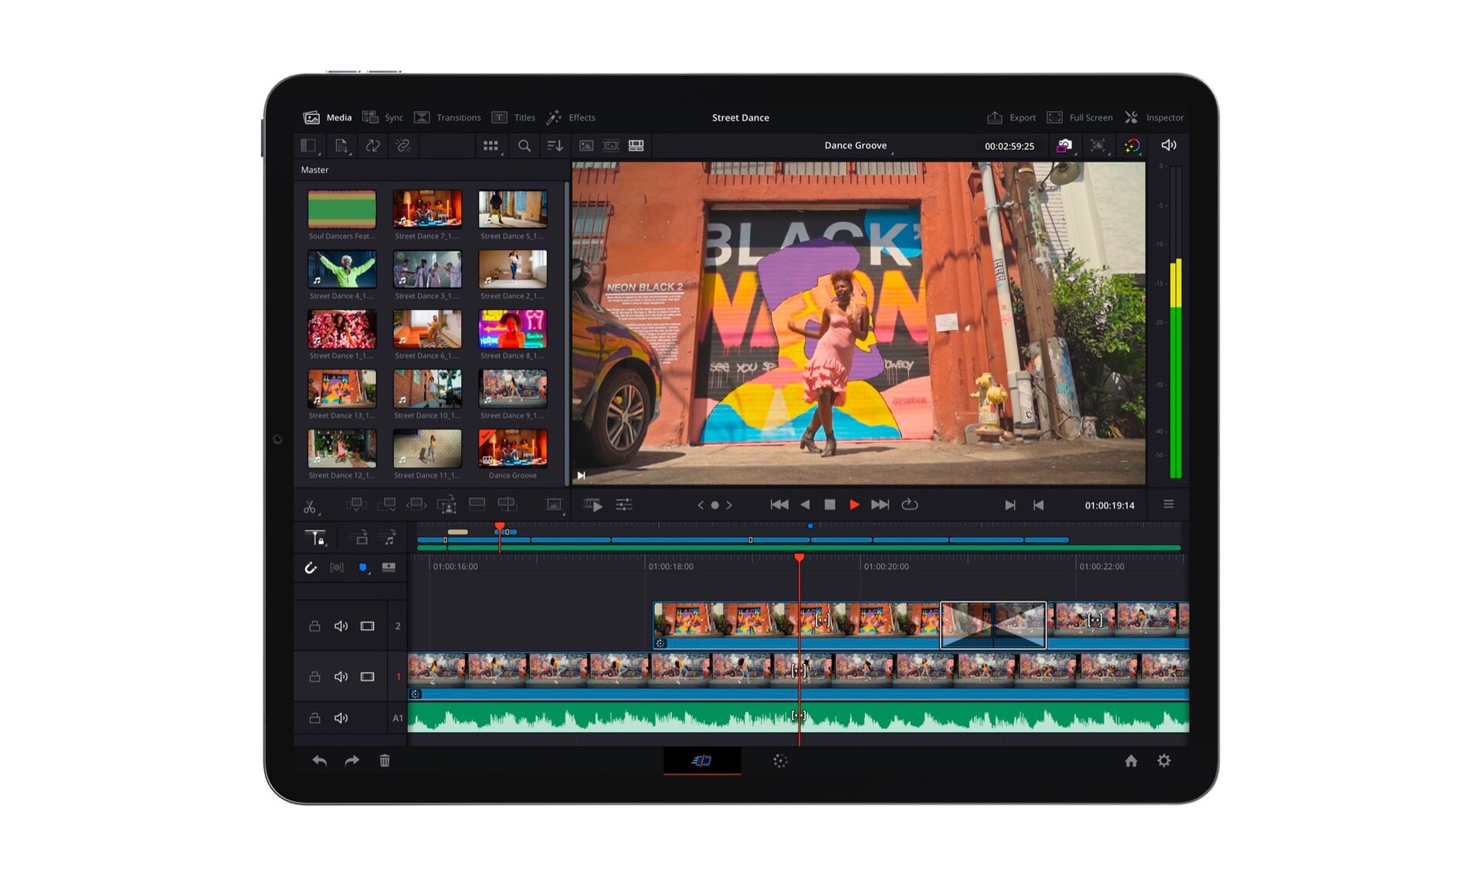
Task: Open the clip search magnifier icon
Action: point(524,146)
